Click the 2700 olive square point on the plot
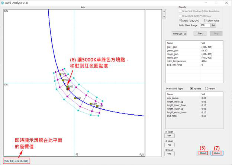232x165 pixels. tap(97, 106)
